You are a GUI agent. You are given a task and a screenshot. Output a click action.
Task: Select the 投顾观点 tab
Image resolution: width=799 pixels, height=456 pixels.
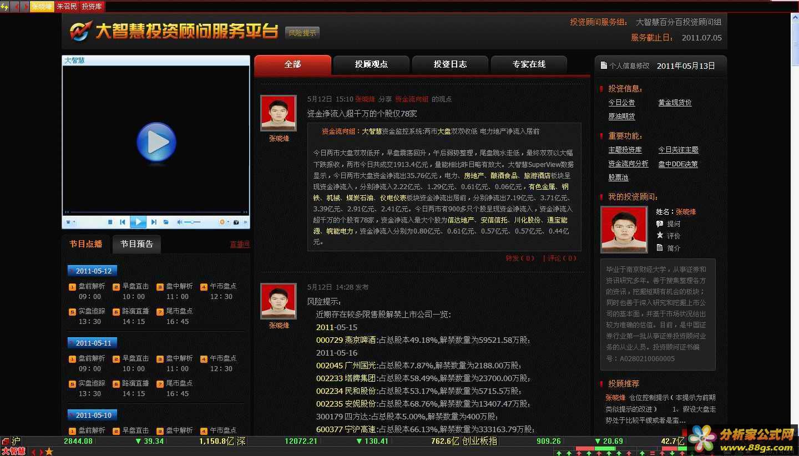point(371,64)
